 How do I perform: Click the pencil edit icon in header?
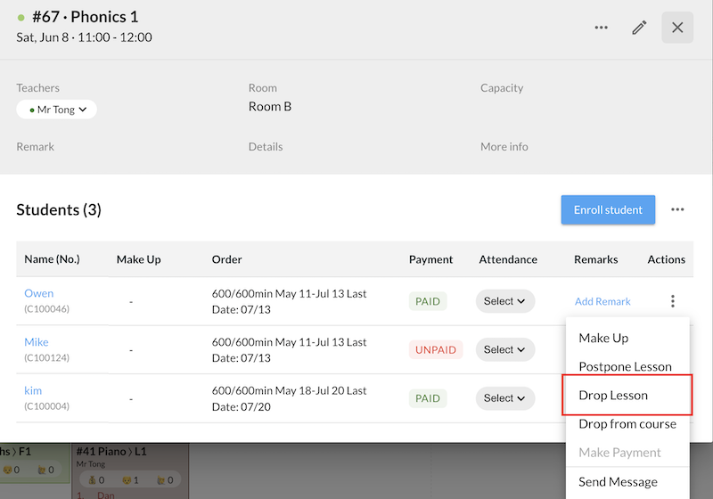(x=639, y=28)
